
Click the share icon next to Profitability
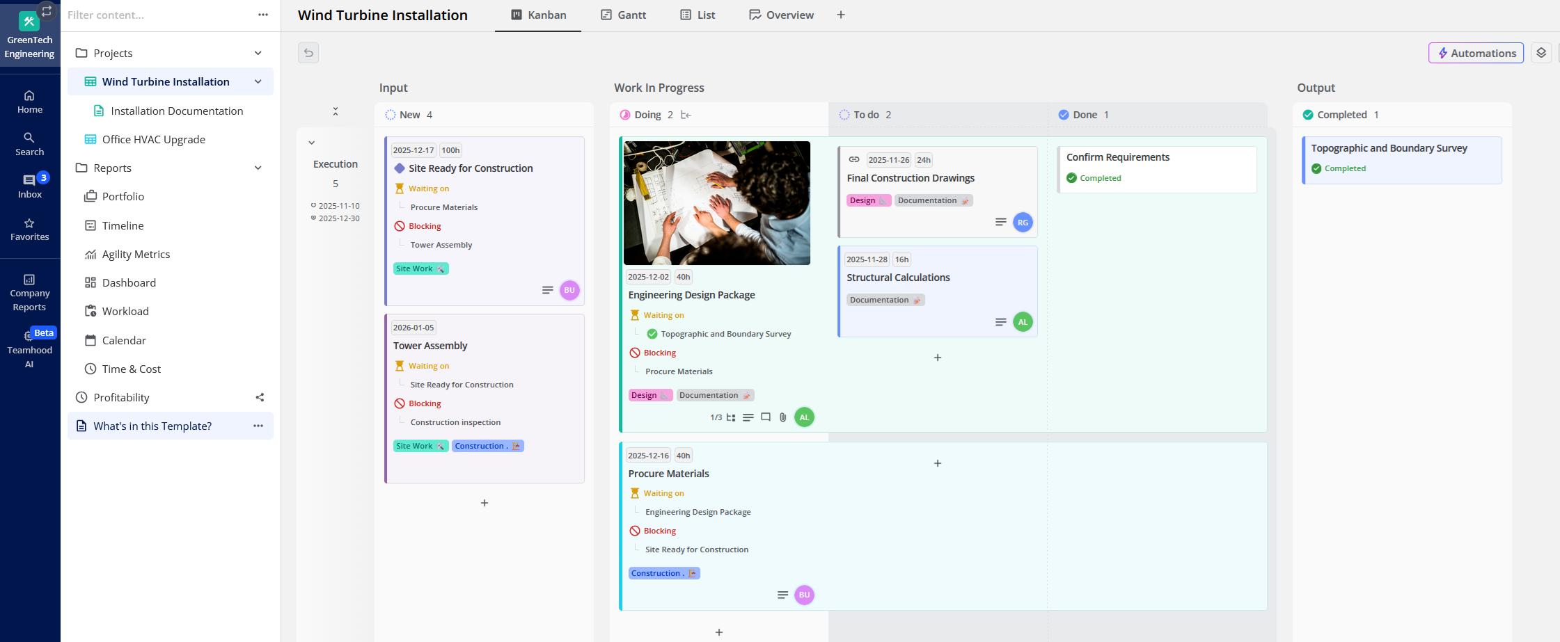click(x=260, y=397)
